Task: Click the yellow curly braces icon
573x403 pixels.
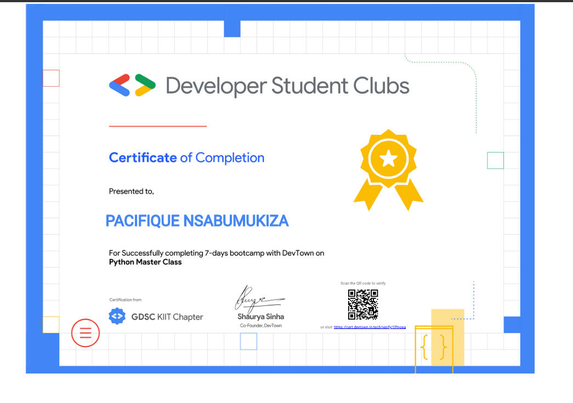Action: pyautogui.click(x=434, y=347)
